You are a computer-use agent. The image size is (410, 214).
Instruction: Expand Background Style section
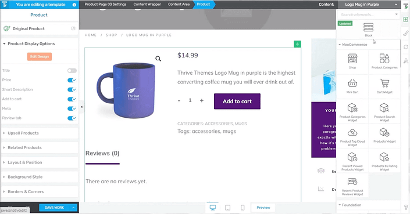tap(40, 177)
